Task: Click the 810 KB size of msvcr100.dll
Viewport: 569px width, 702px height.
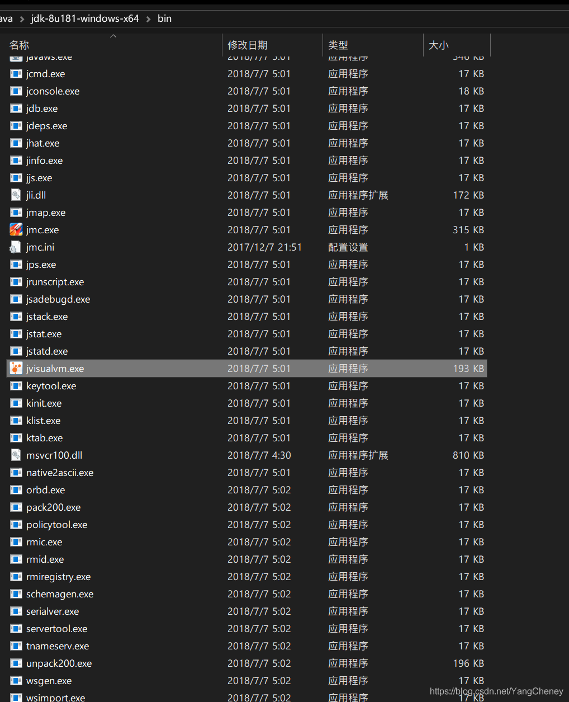Action: click(468, 455)
